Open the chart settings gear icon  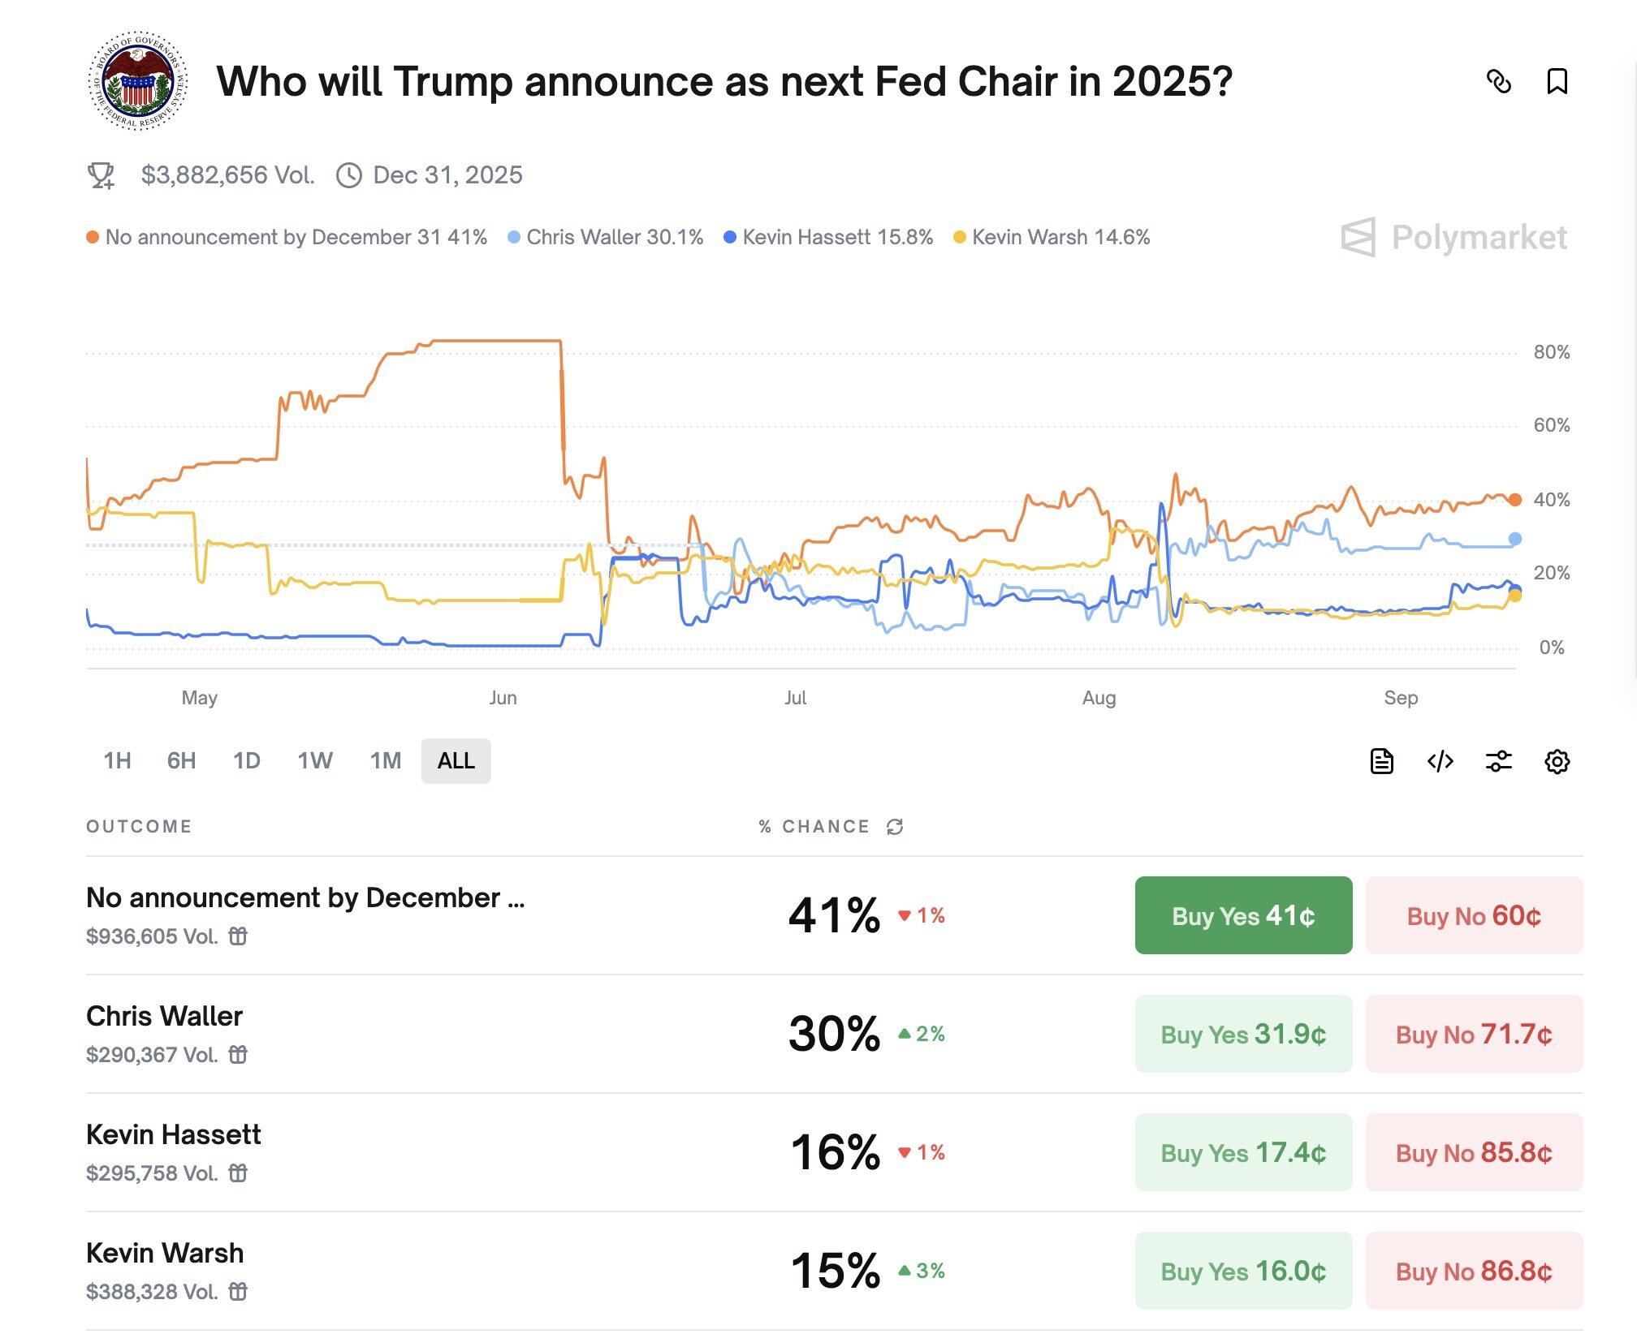click(1557, 761)
